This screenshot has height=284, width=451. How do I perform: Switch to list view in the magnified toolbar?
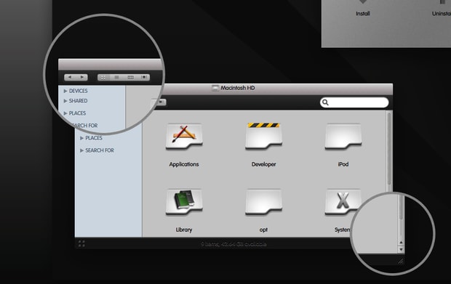(x=116, y=77)
